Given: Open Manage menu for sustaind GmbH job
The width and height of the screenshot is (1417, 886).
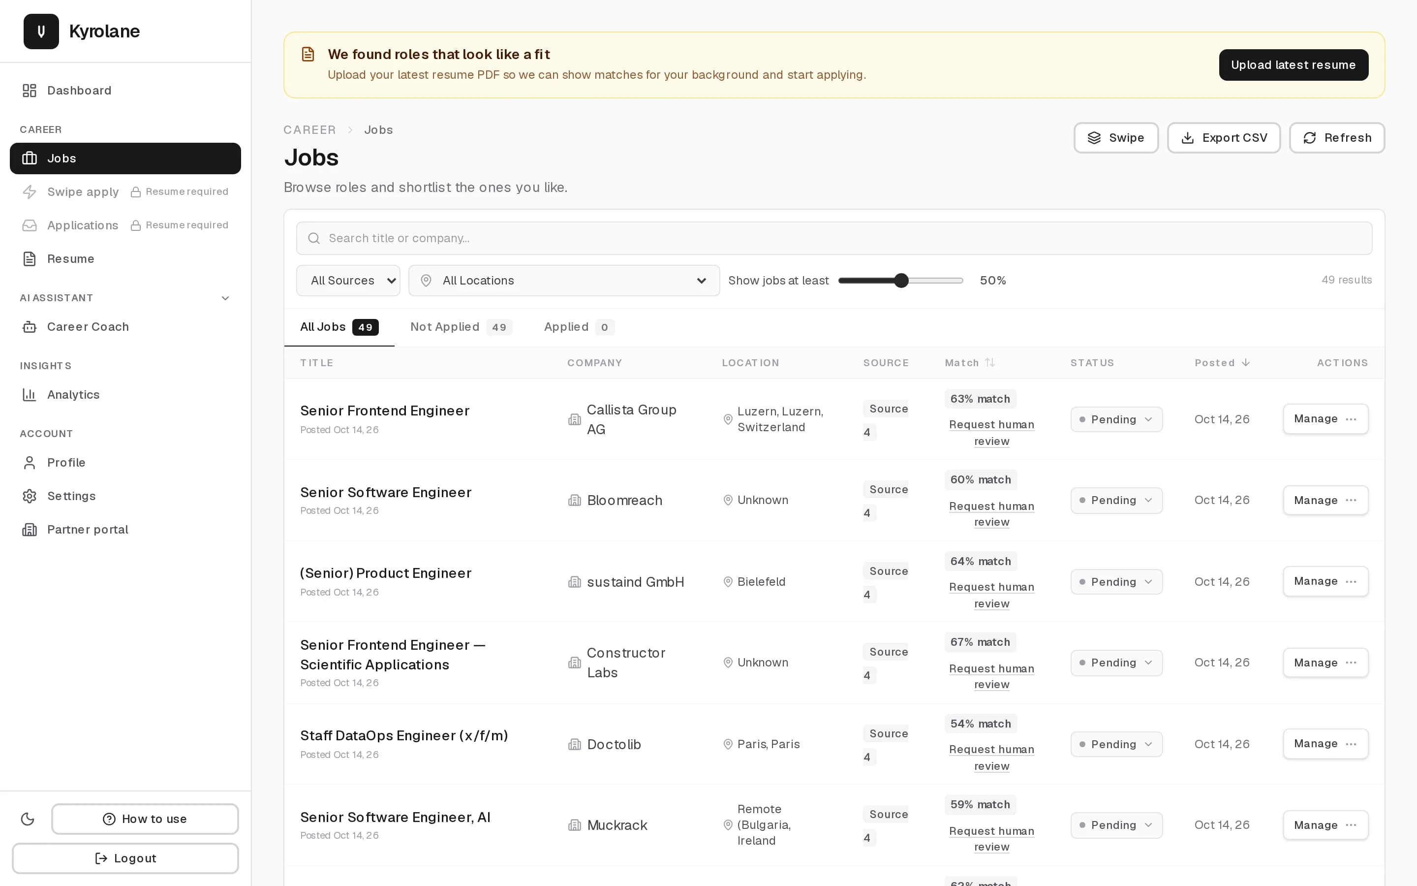Looking at the screenshot, I should tap(1325, 581).
